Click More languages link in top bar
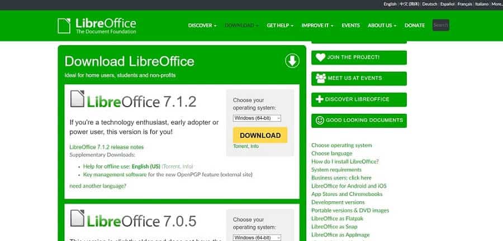 click(497, 4)
